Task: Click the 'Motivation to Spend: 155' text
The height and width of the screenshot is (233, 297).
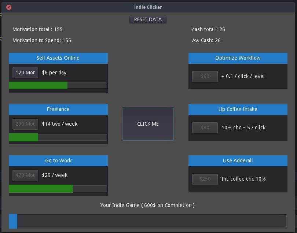Action: point(42,41)
